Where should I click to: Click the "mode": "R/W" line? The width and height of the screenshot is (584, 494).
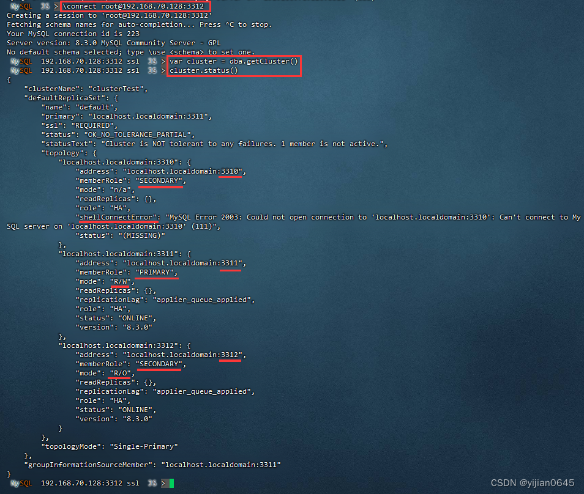coord(105,282)
